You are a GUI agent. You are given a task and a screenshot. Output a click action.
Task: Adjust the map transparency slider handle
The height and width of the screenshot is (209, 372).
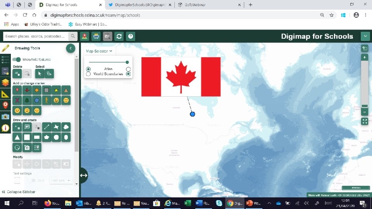coord(127,62)
